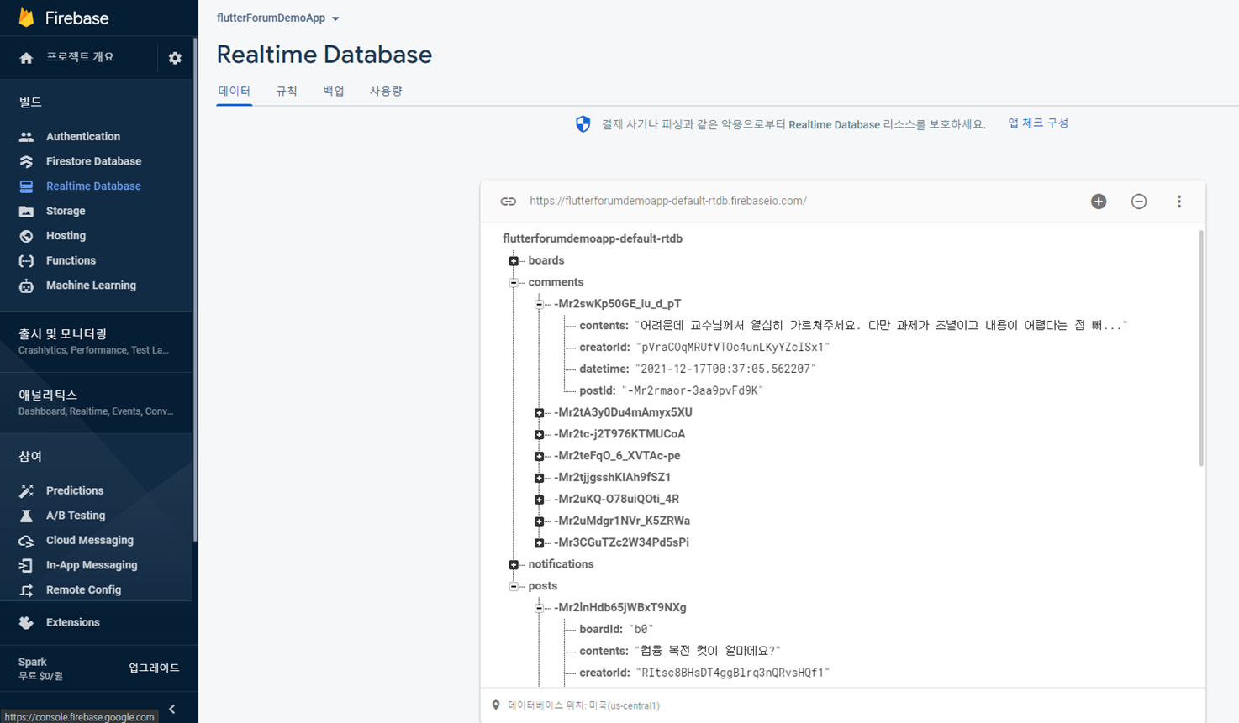Expand the -Mr2tA3y0Du4mAmyx5XU node
This screenshot has height=723, width=1239.
539,413
